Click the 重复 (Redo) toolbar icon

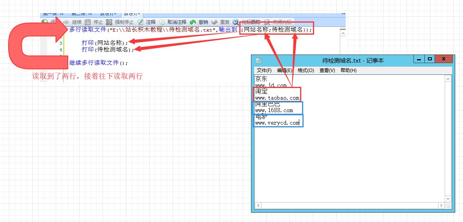tap(214, 22)
